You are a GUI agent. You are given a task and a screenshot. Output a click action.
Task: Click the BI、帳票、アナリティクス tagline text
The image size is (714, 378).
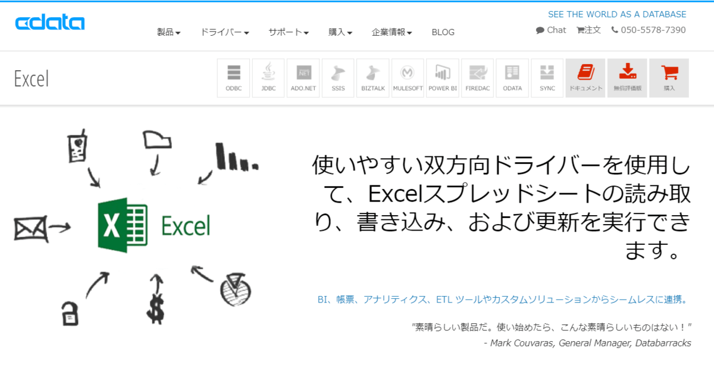coord(503,300)
